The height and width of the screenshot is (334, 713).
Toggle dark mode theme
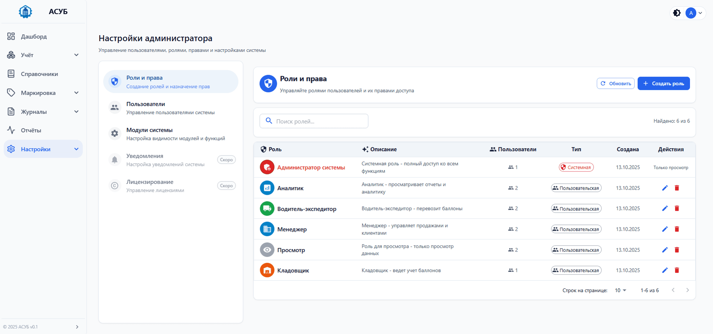[x=677, y=13]
